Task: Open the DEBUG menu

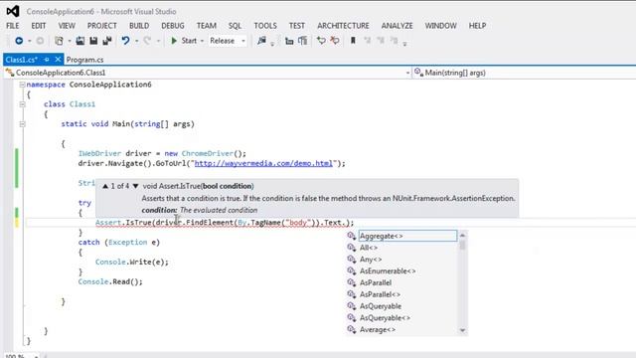Action: point(173,26)
